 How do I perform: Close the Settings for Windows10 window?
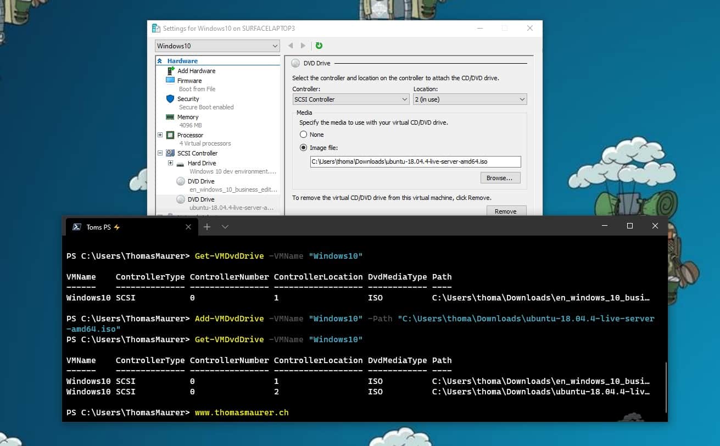click(529, 28)
